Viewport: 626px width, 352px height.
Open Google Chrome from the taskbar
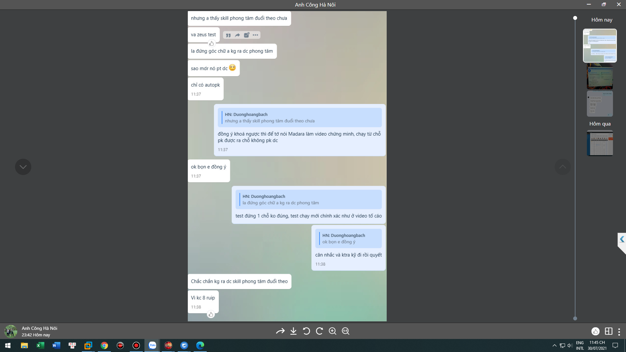(x=104, y=345)
